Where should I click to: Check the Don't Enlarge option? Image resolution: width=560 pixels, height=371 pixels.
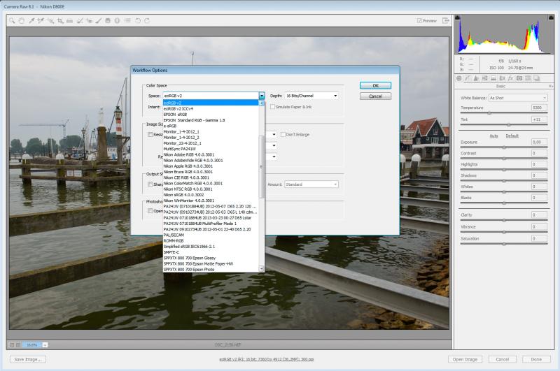283,135
